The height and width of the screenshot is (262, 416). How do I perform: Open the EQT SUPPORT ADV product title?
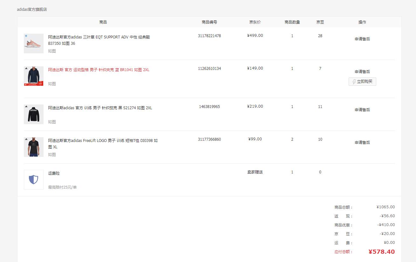click(99, 40)
